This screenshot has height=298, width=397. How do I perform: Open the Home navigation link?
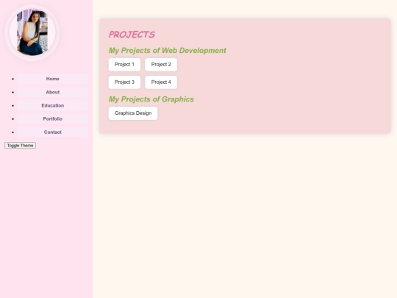coord(53,79)
